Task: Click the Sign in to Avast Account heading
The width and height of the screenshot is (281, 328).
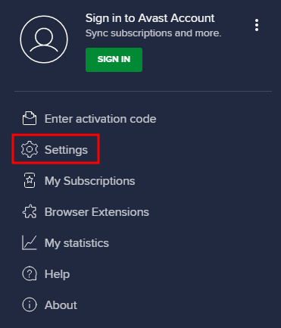Action: click(150, 18)
